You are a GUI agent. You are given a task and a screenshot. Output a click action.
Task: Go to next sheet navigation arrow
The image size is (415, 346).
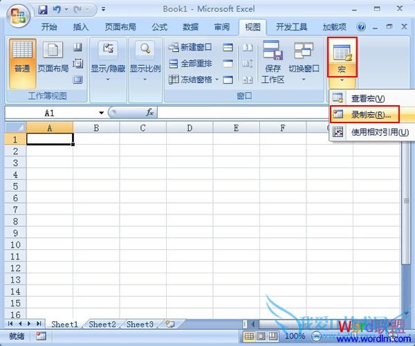[x=29, y=323]
